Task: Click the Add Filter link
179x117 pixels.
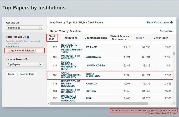Action: [12, 47]
